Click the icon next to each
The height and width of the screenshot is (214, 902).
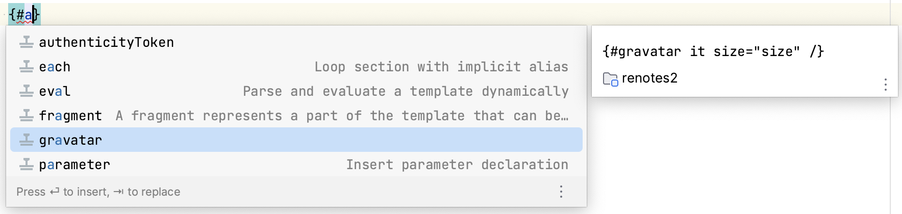[27, 67]
